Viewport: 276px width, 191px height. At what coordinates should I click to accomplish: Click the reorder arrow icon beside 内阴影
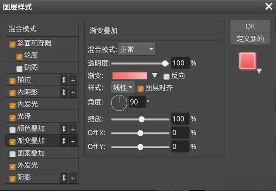(64, 92)
